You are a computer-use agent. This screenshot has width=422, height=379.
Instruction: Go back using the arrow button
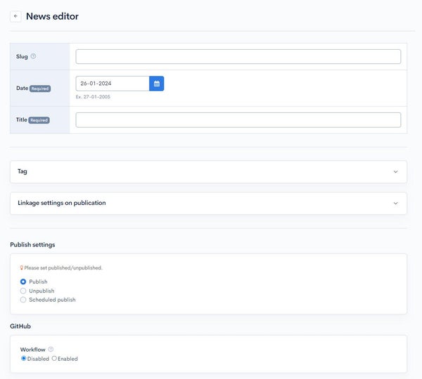15,16
